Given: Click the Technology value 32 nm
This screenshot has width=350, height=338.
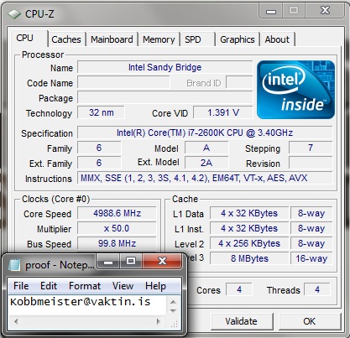Looking at the screenshot, I should tap(101, 112).
